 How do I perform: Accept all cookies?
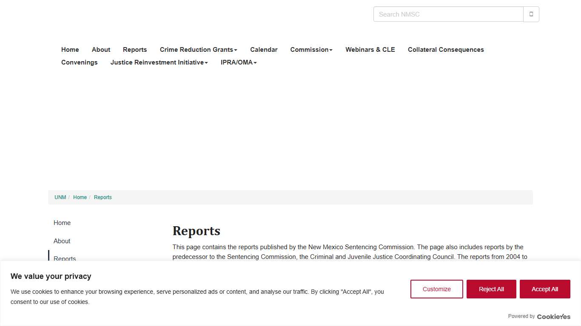pyautogui.click(x=545, y=289)
